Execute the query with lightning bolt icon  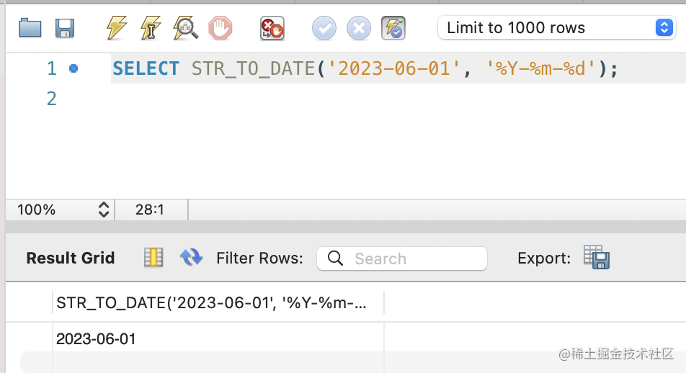117,28
